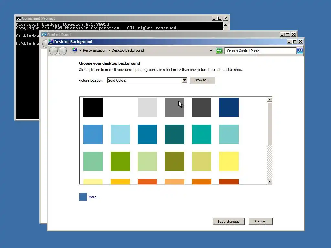
Task: Select the dark rust orange swatch
Action: click(x=229, y=181)
